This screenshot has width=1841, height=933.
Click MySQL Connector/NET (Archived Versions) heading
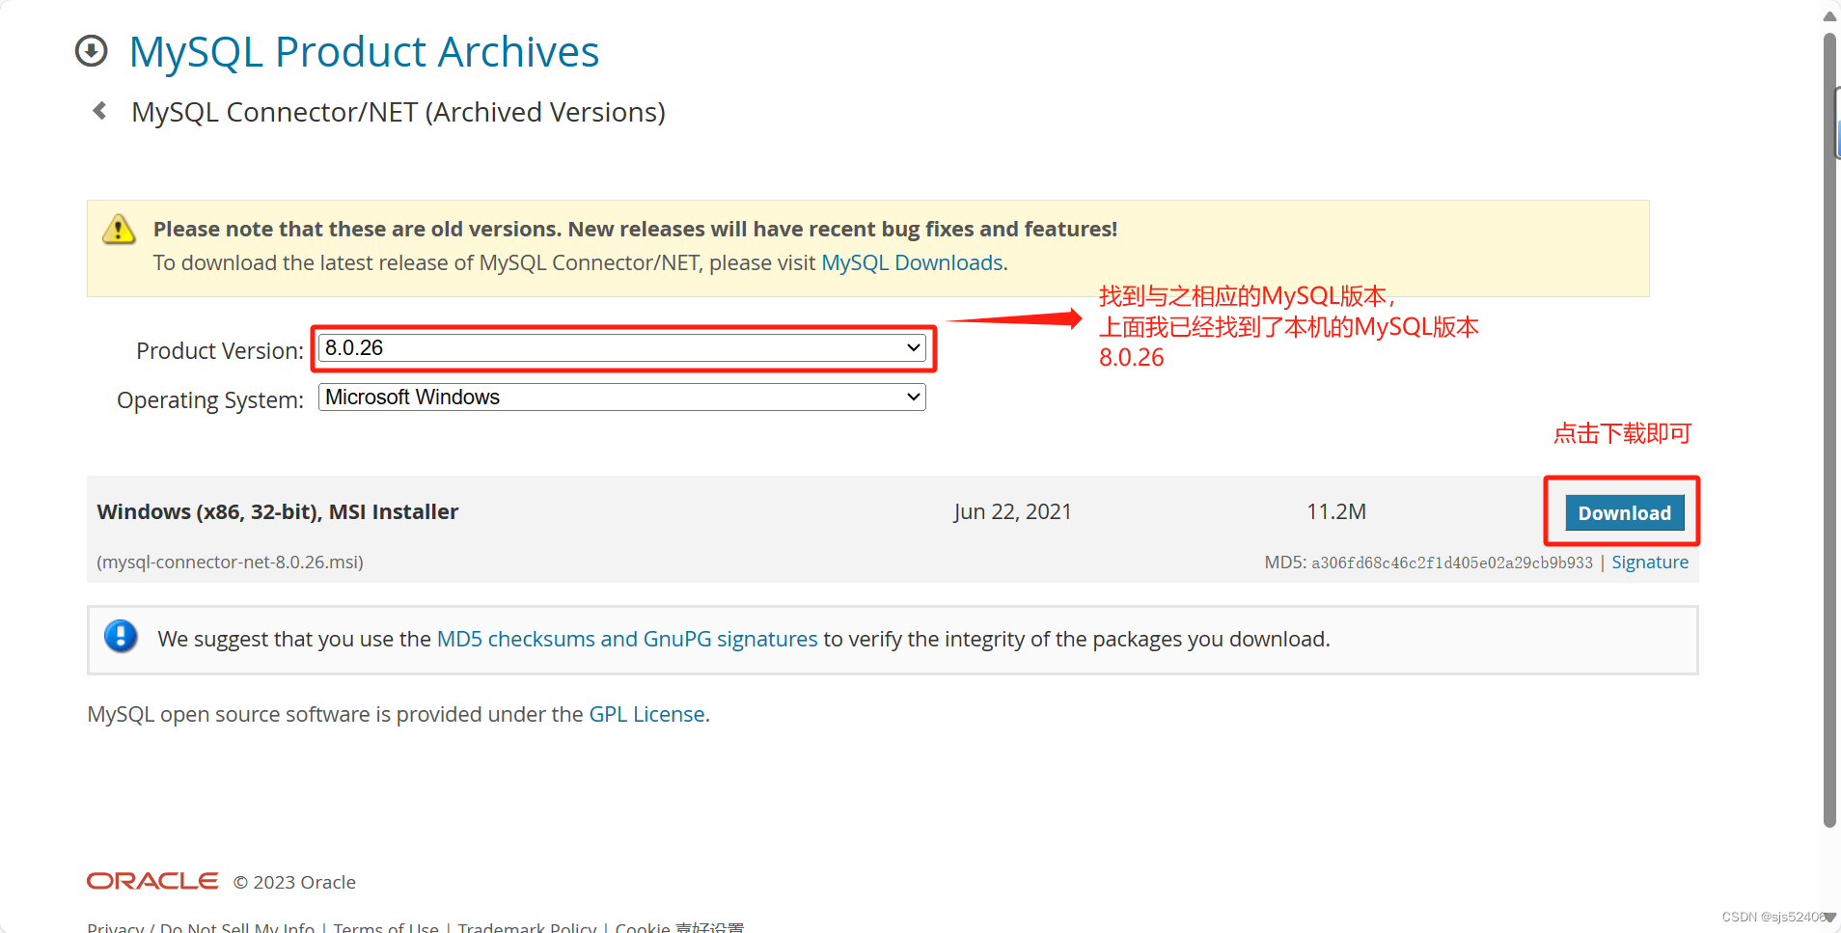pyautogui.click(x=398, y=112)
